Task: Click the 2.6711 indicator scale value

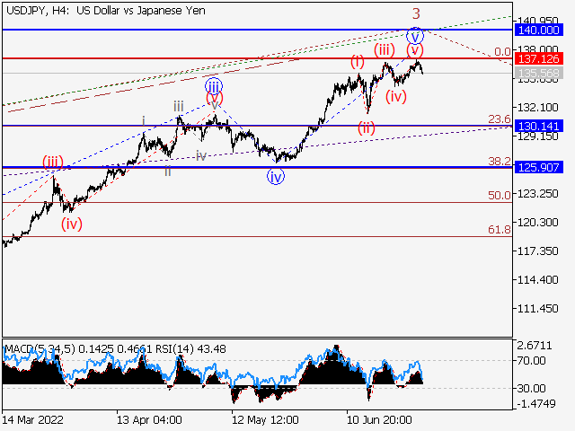Action: point(535,346)
